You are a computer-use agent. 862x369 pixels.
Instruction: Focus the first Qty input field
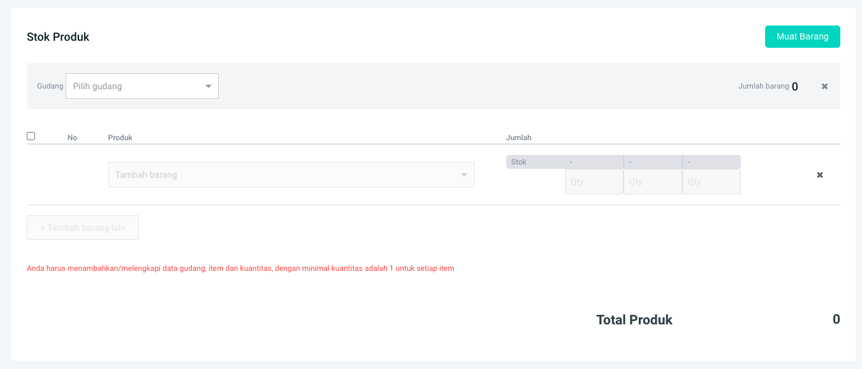coord(594,182)
